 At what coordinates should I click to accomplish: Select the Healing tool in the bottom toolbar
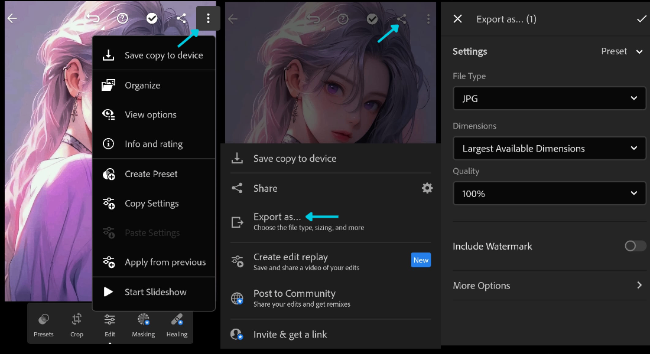pos(177,326)
